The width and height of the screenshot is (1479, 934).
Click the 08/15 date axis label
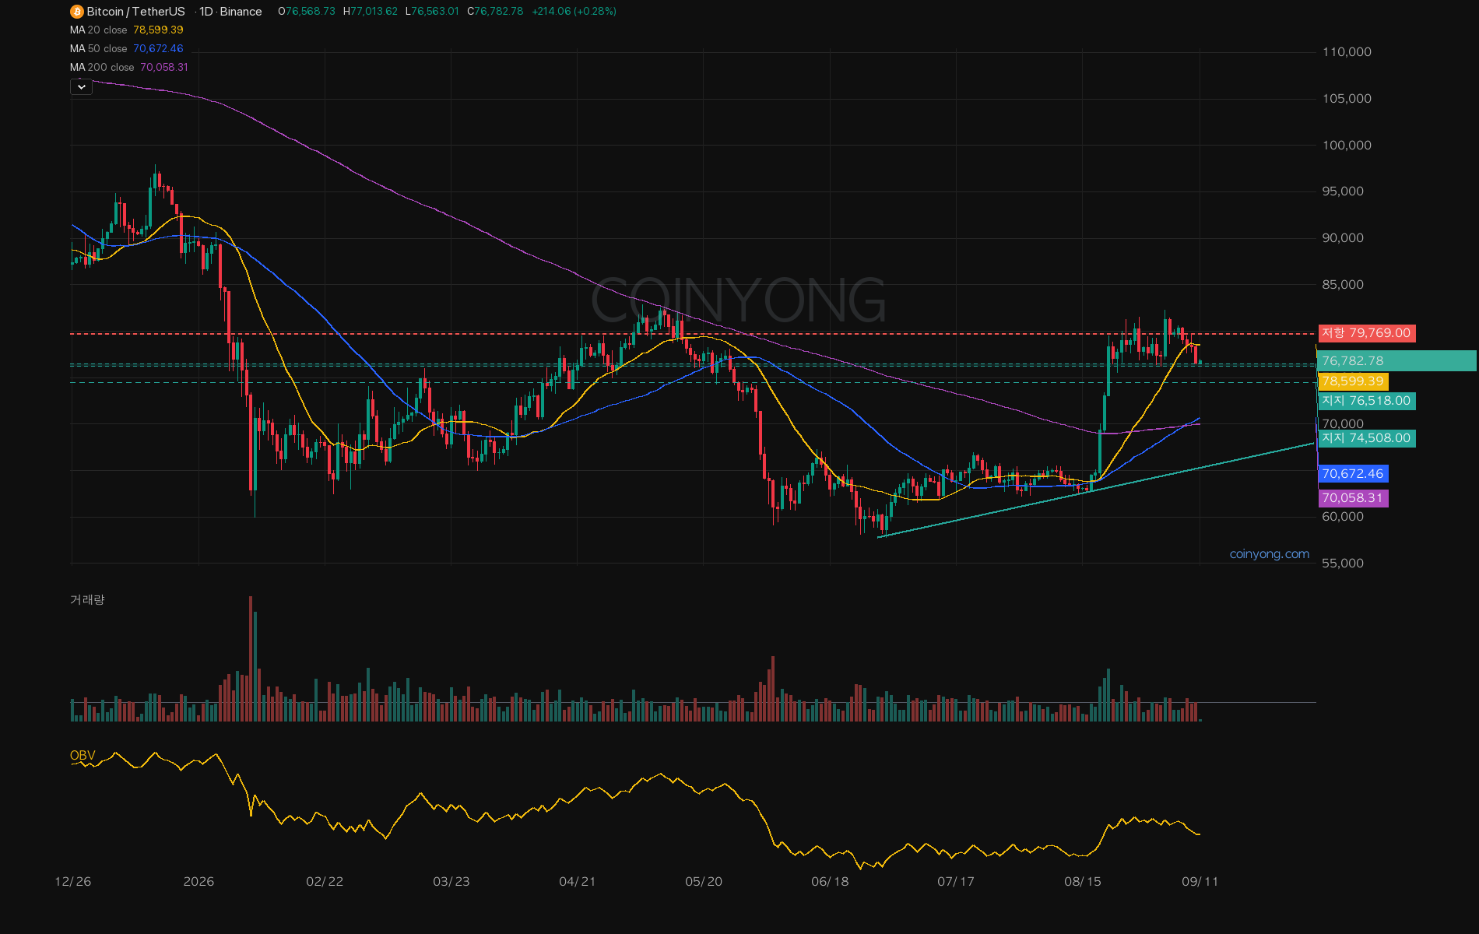[x=1082, y=882]
